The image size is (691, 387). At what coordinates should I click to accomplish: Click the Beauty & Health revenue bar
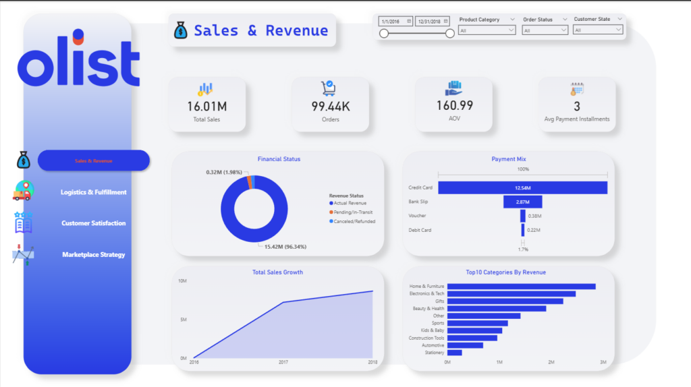pyautogui.click(x=497, y=309)
